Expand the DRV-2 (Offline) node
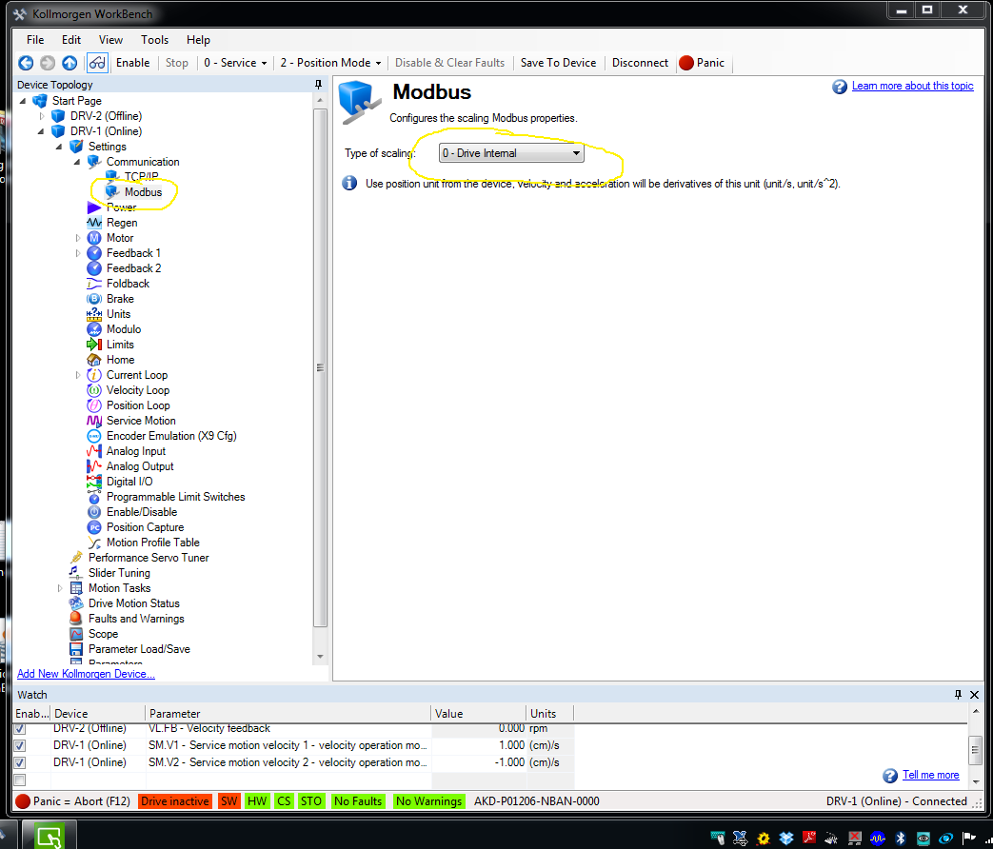The height and width of the screenshot is (849, 993). pyautogui.click(x=42, y=116)
